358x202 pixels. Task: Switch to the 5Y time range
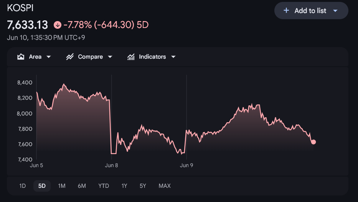143,186
